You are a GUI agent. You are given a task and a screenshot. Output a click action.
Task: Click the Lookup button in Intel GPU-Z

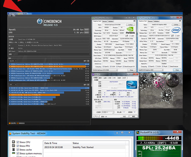coord(176,25)
